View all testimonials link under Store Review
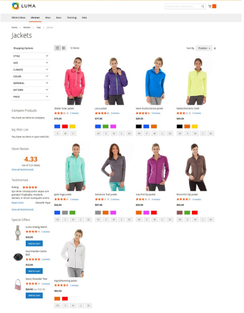 point(22,169)
